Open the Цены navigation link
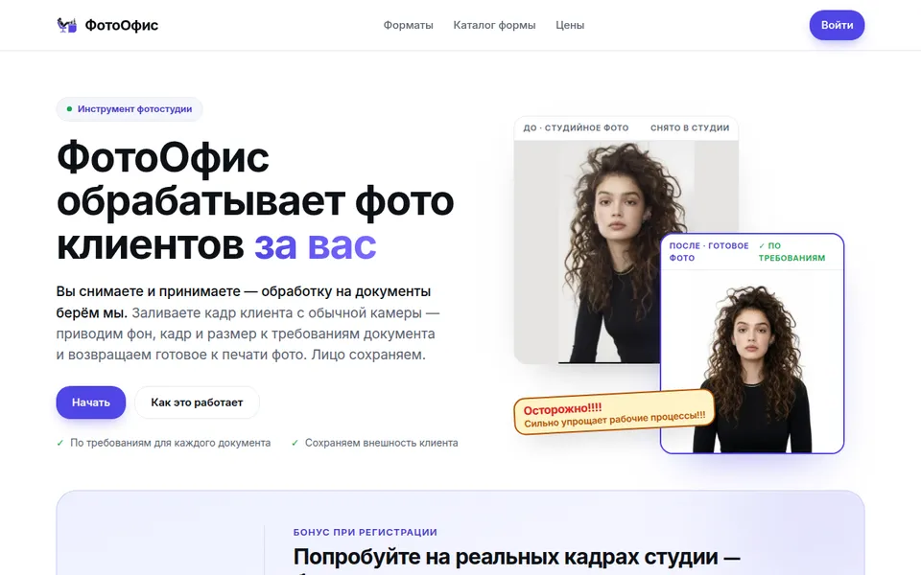921x575 pixels. (x=570, y=25)
